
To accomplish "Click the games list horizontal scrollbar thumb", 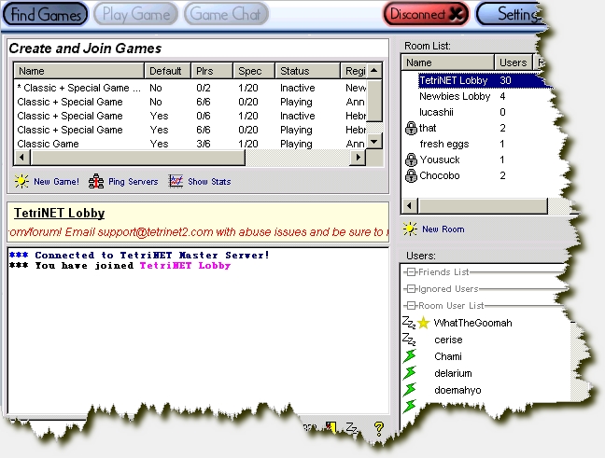I will (x=138, y=158).
